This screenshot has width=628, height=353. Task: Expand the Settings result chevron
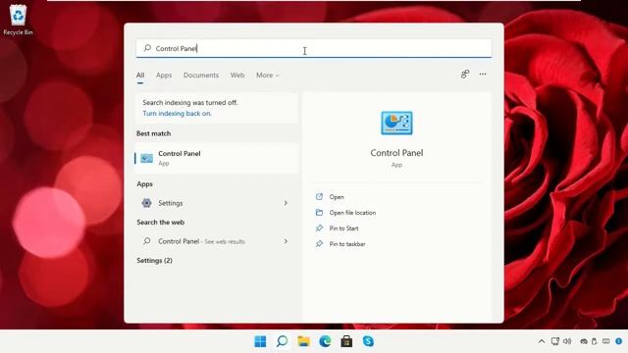[286, 203]
